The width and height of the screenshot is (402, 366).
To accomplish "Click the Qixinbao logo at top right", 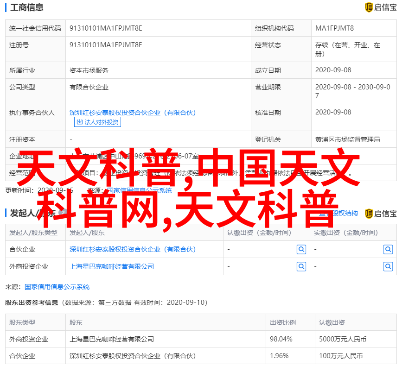I will tap(381, 7).
